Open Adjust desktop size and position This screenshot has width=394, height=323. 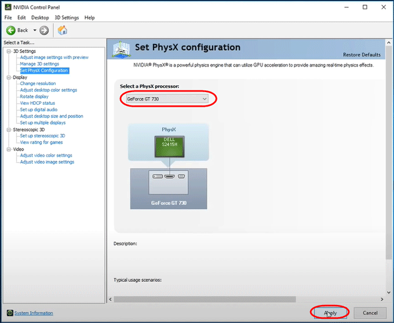[52, 116]
